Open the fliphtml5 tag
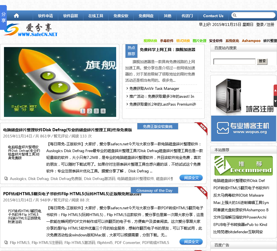The image size is (277, 251). click(105, 243)
